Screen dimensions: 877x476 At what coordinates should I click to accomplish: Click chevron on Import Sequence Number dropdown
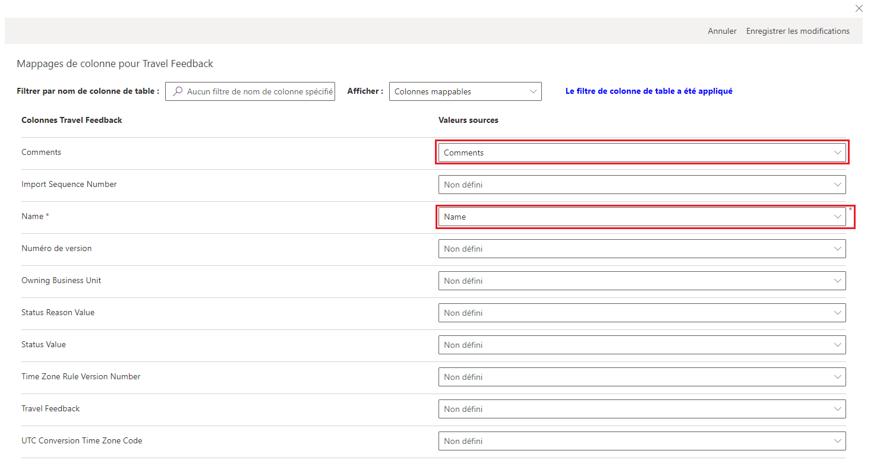(x=838, y=185)
